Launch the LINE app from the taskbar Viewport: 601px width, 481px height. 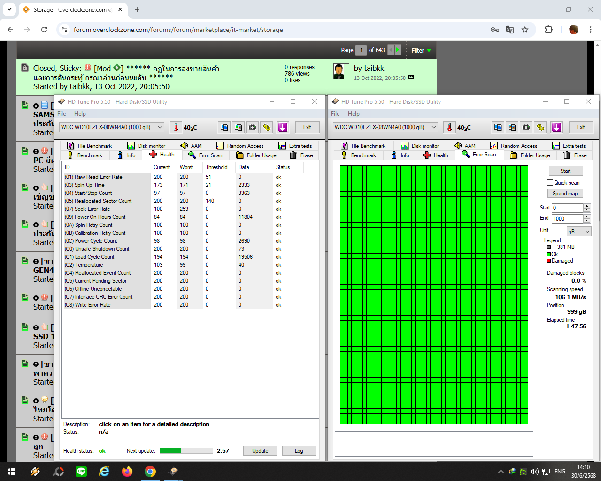pos(81,471)
